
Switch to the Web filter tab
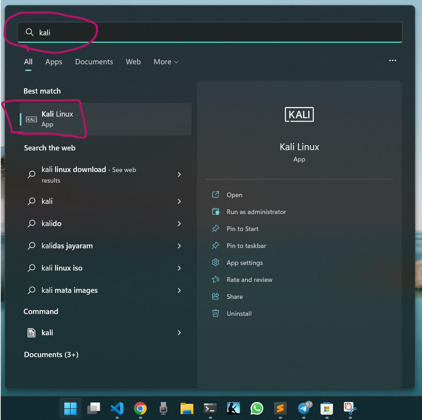(133, 61)
